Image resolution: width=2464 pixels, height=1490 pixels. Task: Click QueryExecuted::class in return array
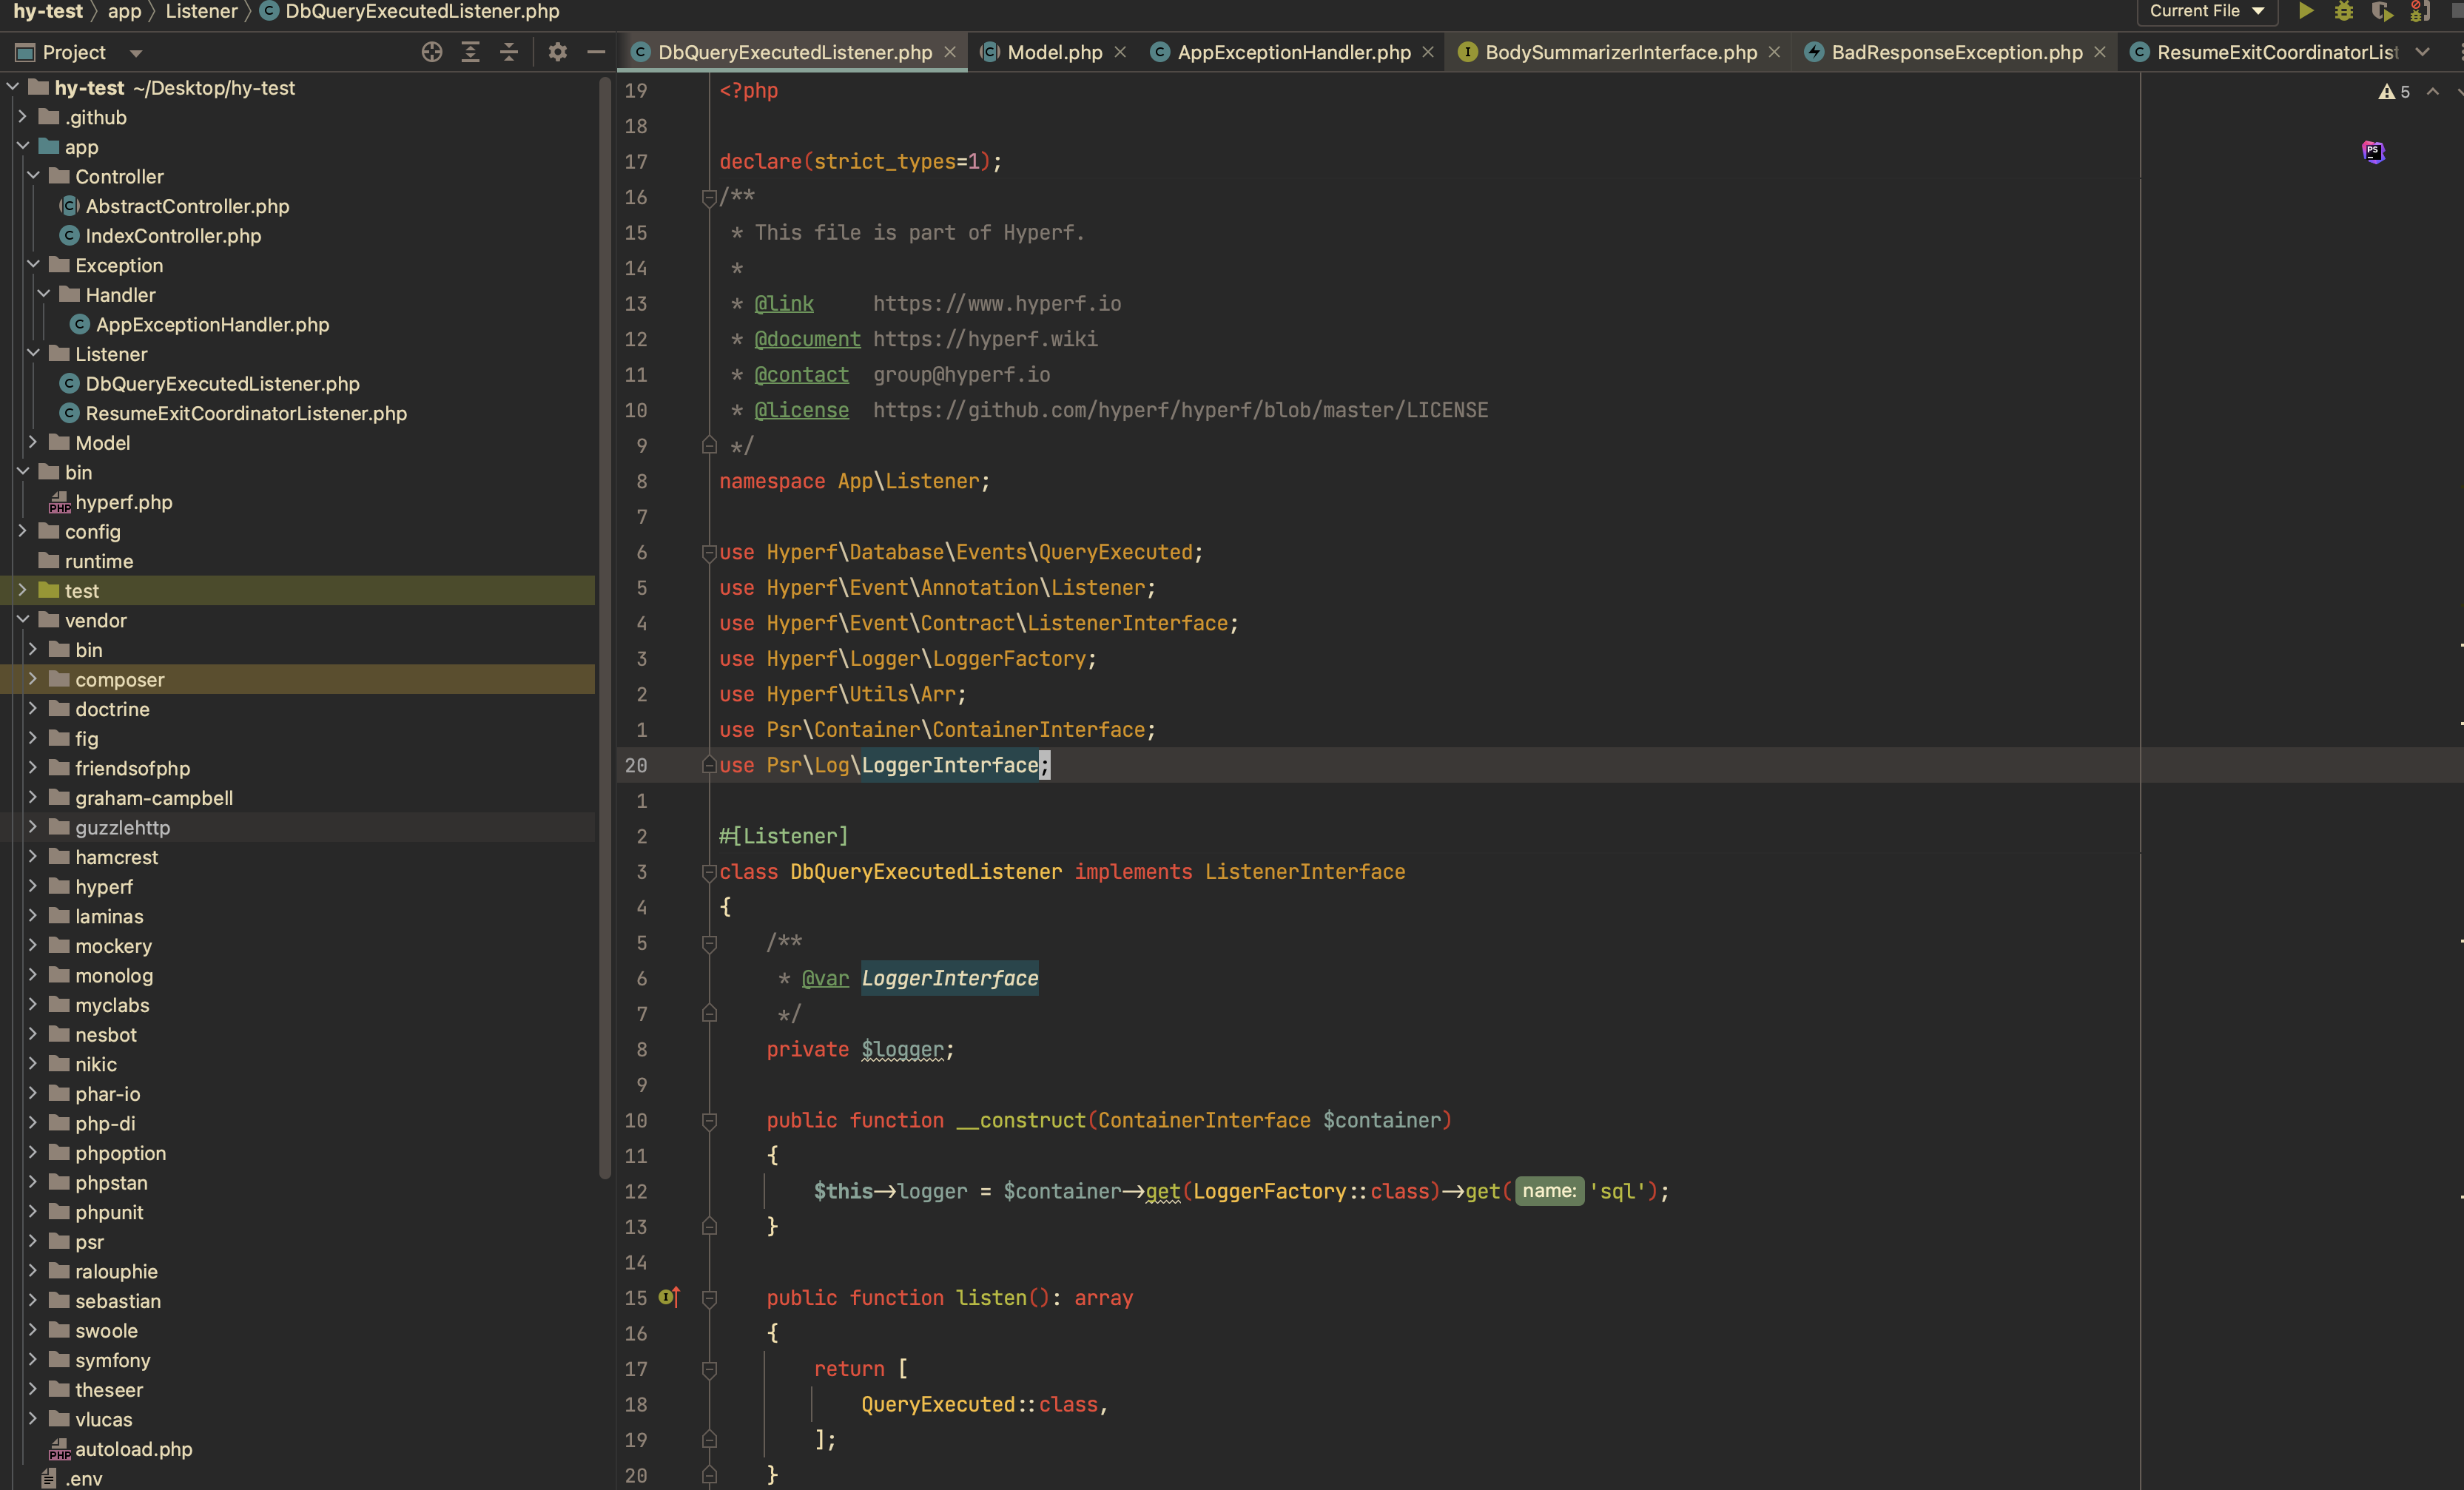coord(979,1404)
